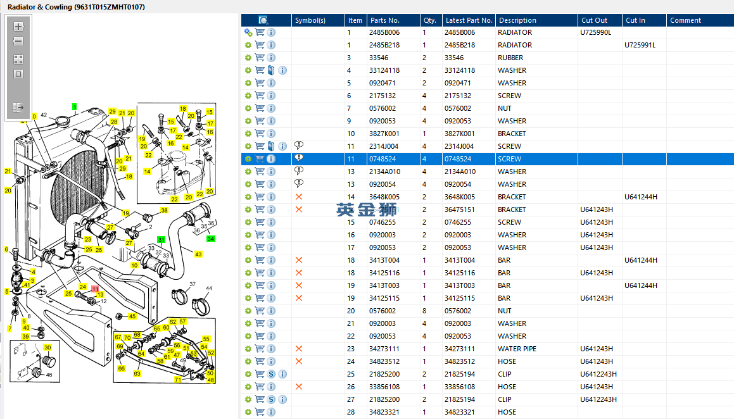Click green callout 34 in the diagram
734x419 pixels.
[x=211, y=239]
